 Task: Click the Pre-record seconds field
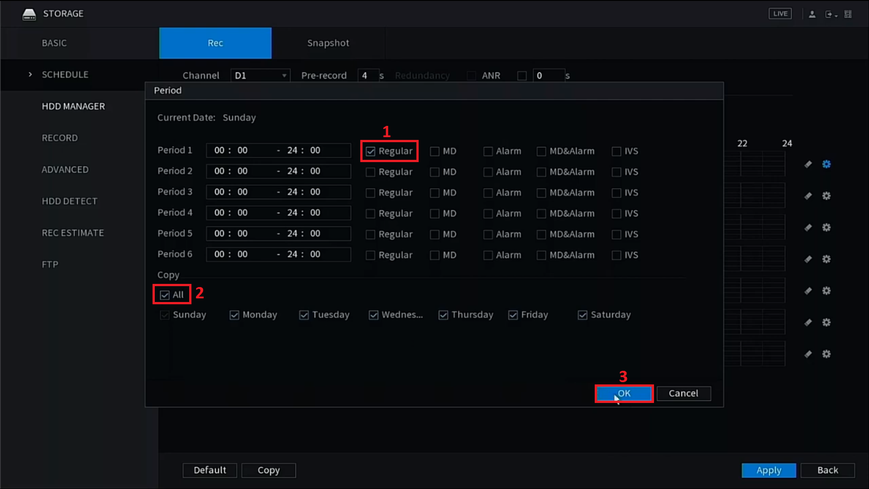(x=368, y=76)
